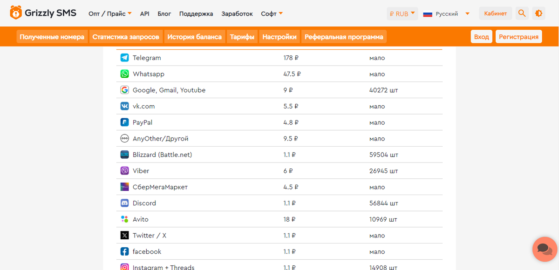Select the vk.com service name
The height and width of the screenshot is (270, 559).
(143, 106)
